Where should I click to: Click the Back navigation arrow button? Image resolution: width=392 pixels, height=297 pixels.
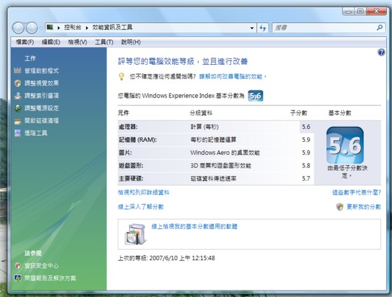pos(18,27)
